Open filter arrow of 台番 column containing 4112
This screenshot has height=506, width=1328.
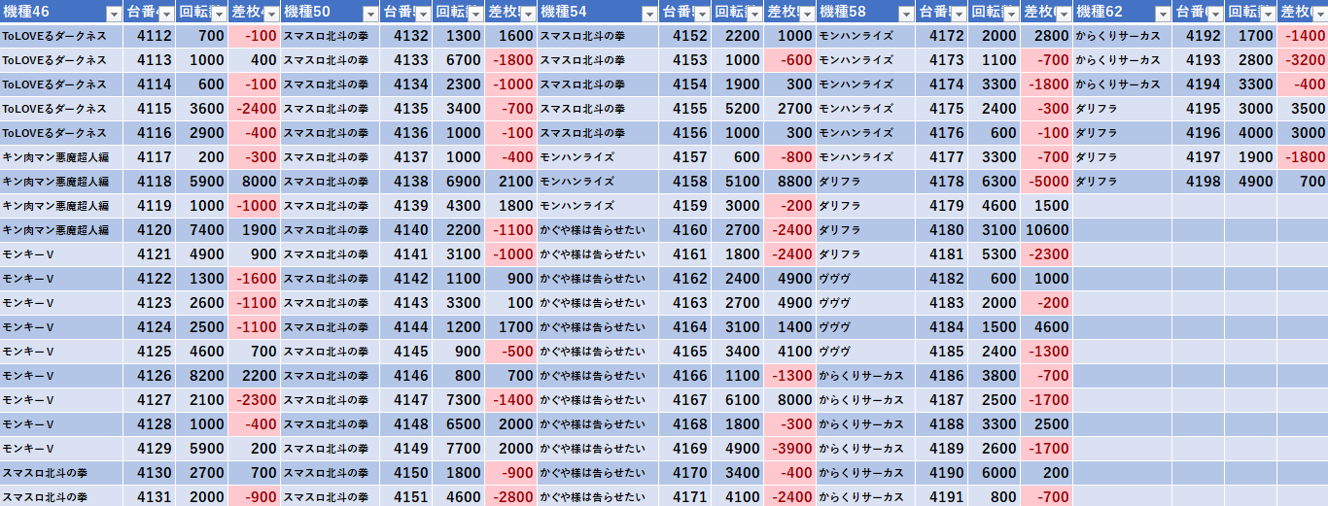(x=167, y=14)
